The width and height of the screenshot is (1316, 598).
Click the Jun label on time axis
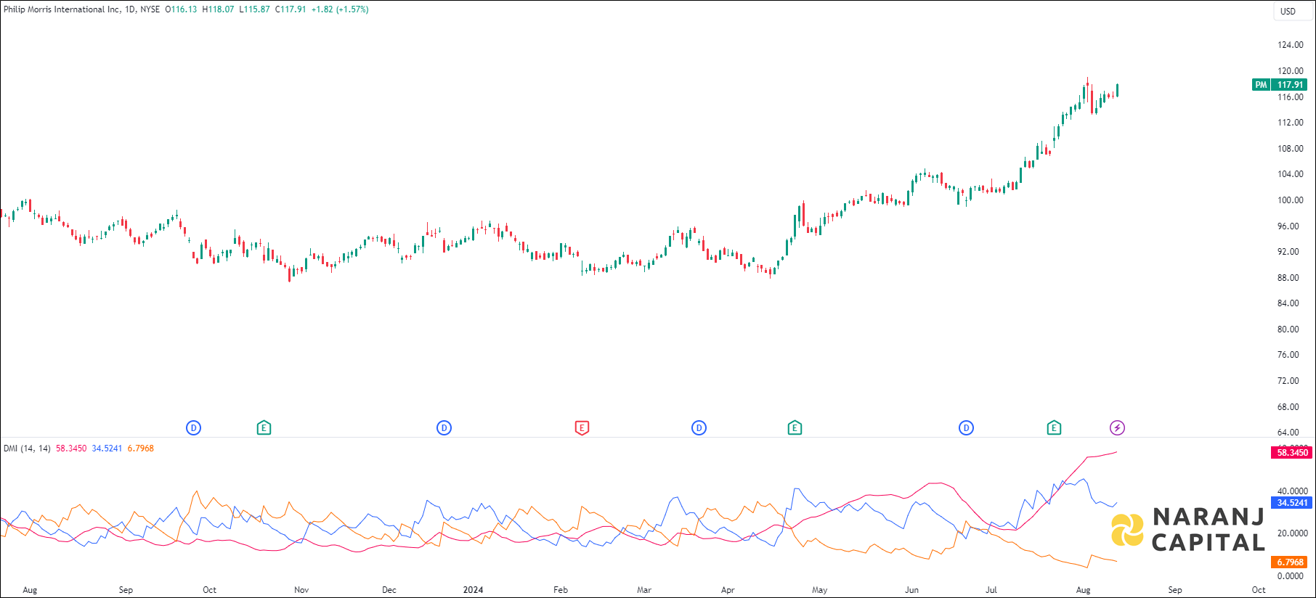click(x=911, y=590)
